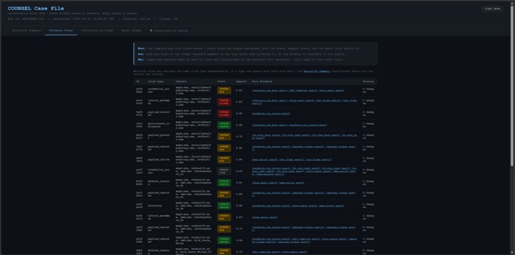Select the payload_present claim type cell
515x255 pixels.
pos(158,136)
